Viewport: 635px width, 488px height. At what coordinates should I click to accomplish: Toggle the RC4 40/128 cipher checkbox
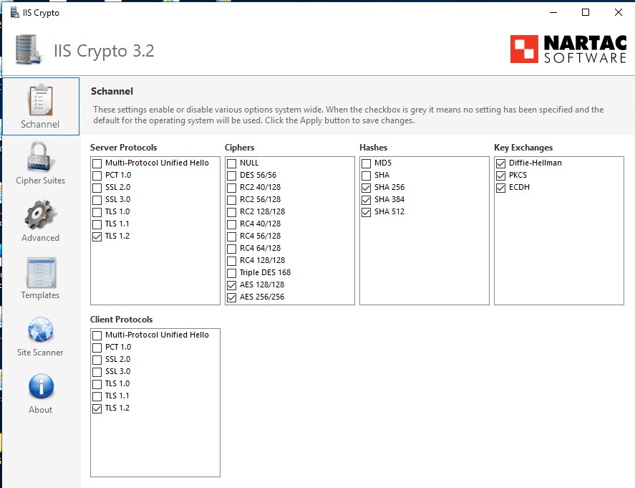[231, 224]
